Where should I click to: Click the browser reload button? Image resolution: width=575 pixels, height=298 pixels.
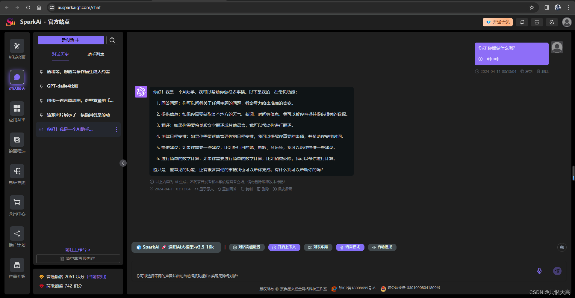pos(28,7)
